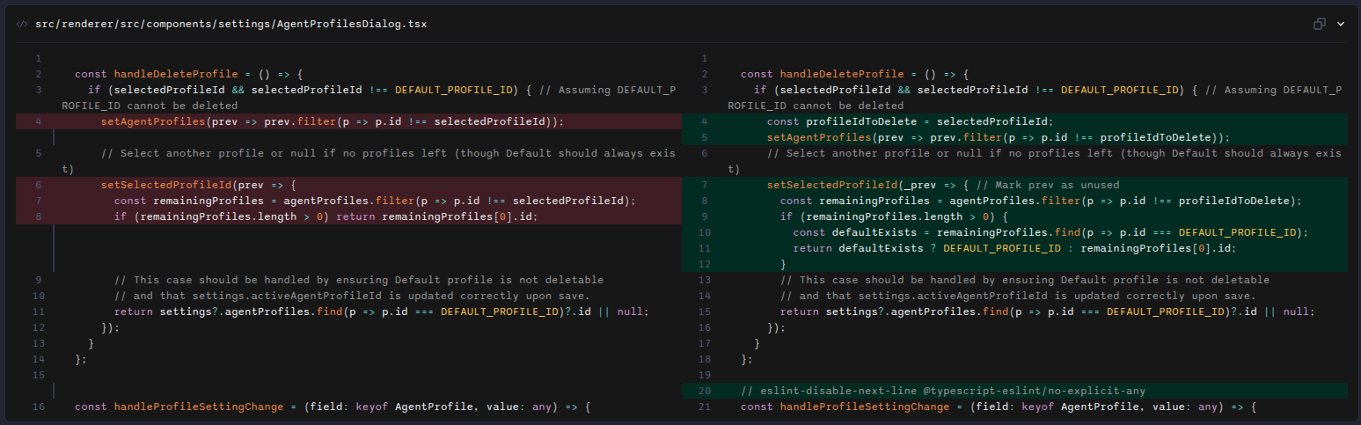This screenshot has height=425, width=1361.
Task: Click removed line number 4 in gutter
Action: (39, 121)
